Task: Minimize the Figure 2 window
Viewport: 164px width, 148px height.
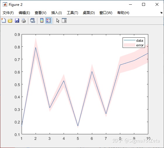Action: (130, 4)
